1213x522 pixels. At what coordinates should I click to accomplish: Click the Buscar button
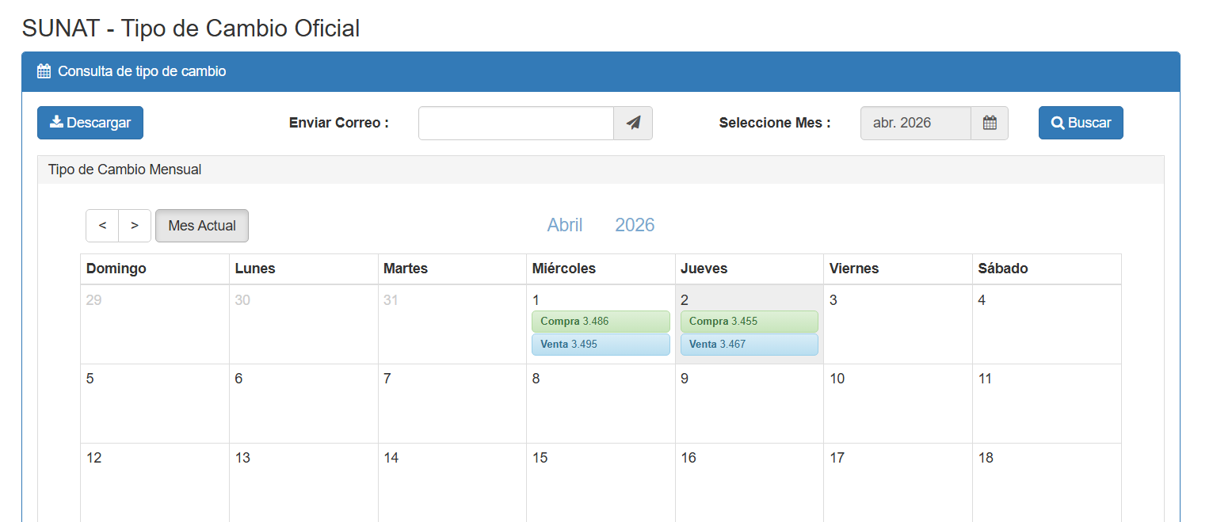(x=1081, y=123)
